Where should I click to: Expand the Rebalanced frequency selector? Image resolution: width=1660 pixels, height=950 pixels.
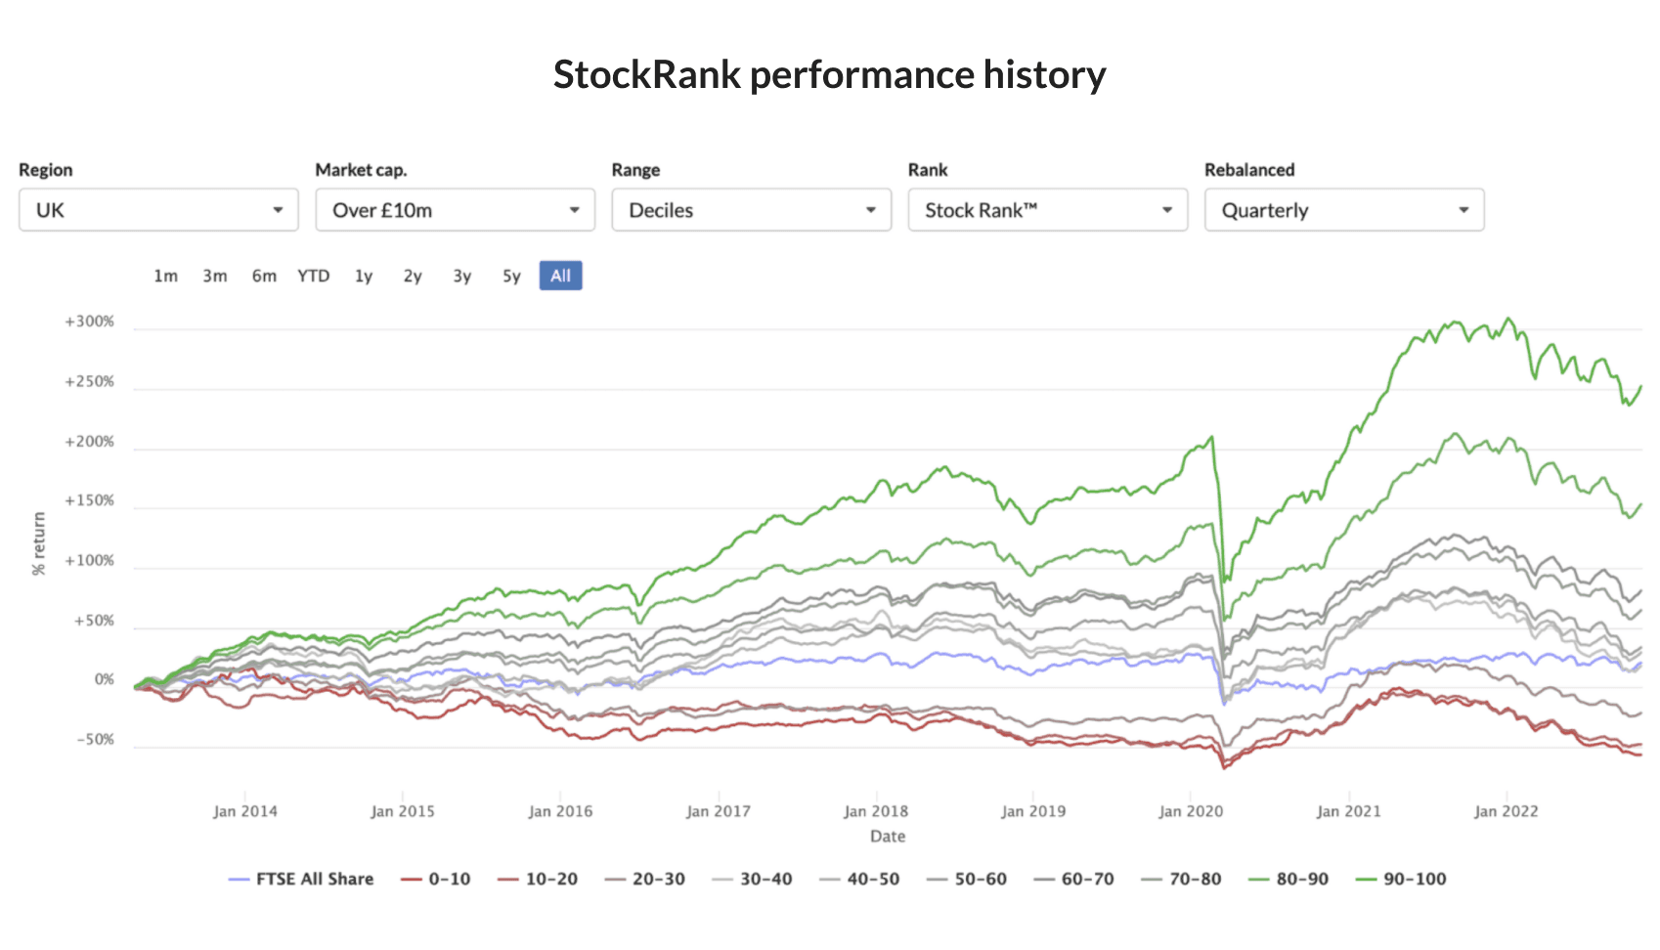(x=1343, y=209)
